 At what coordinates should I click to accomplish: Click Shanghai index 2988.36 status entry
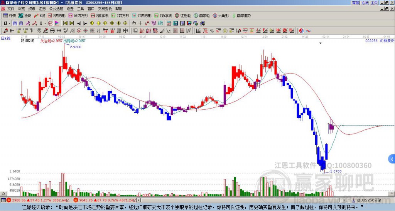pyautogui.click(x=37, y=200)
